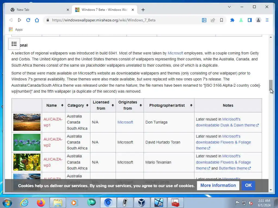Open the network tray icon
The height and width of the screenshot is (208, 278).
click(244, 203)
